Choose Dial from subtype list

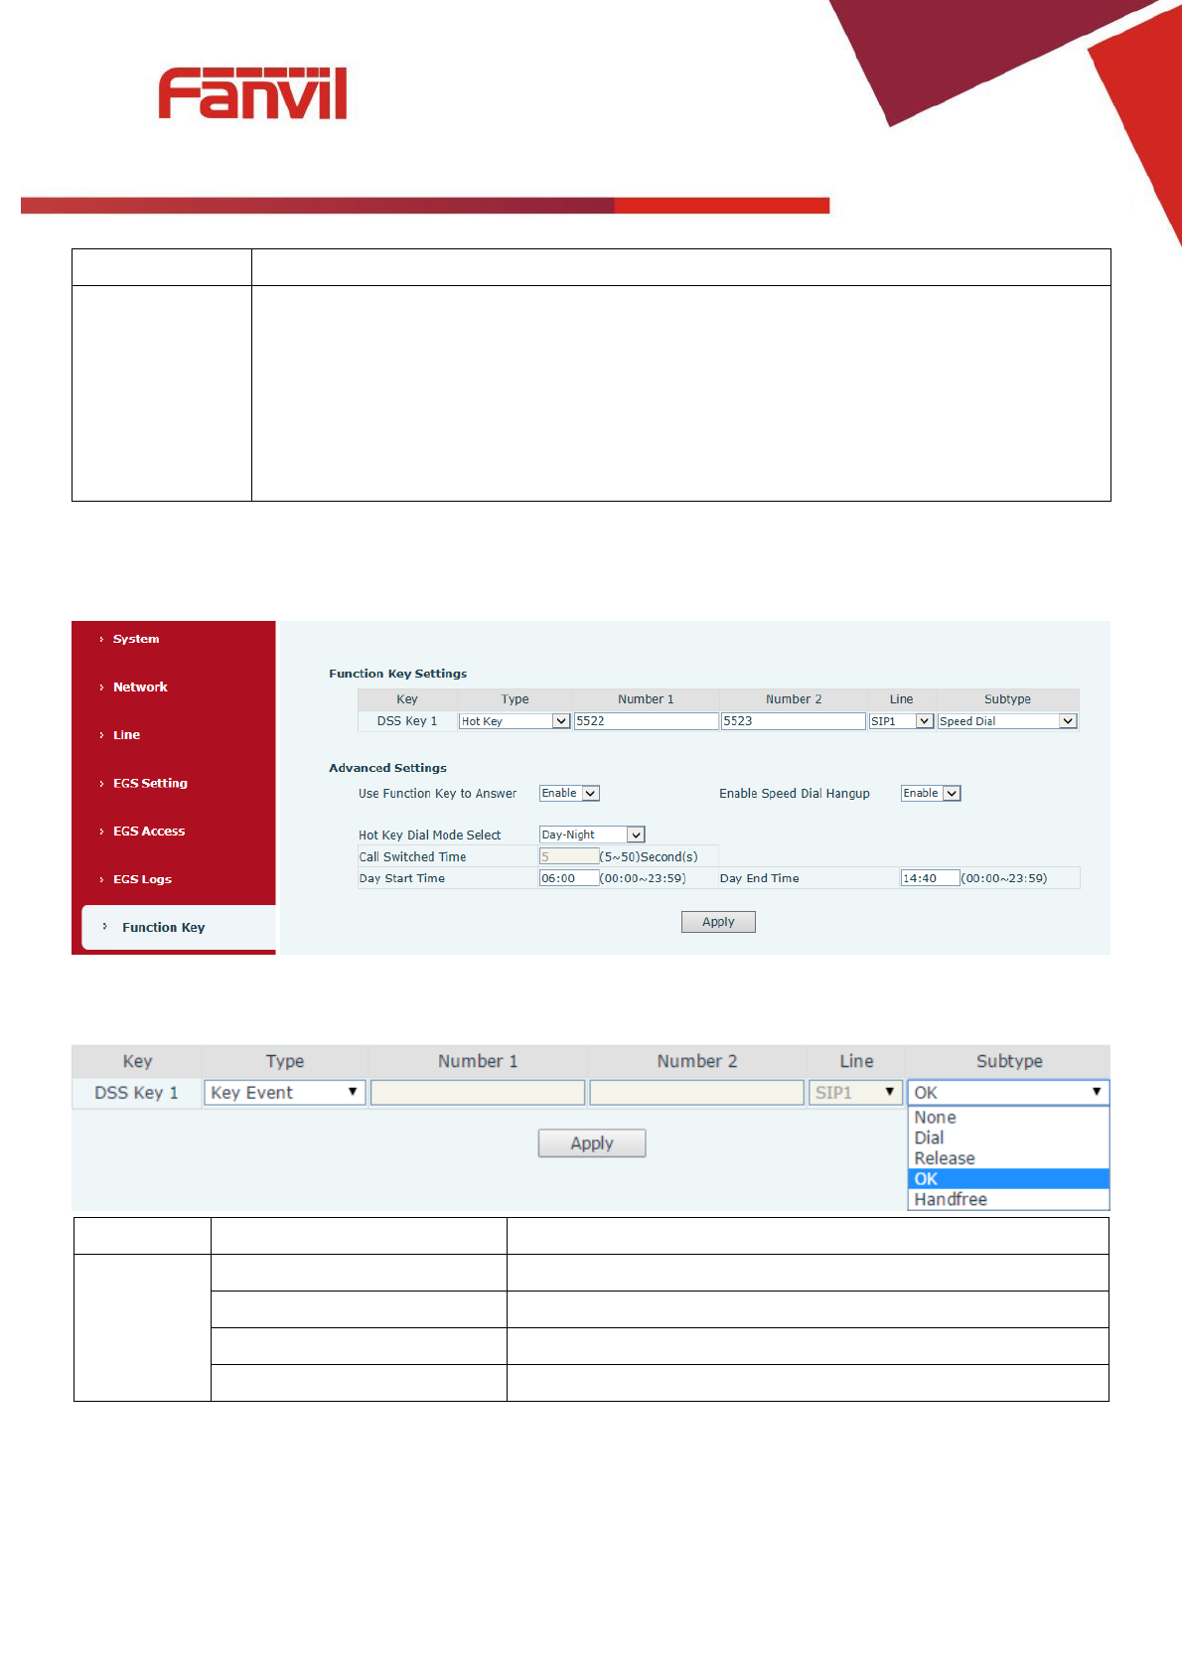tap(1008, 1138)
